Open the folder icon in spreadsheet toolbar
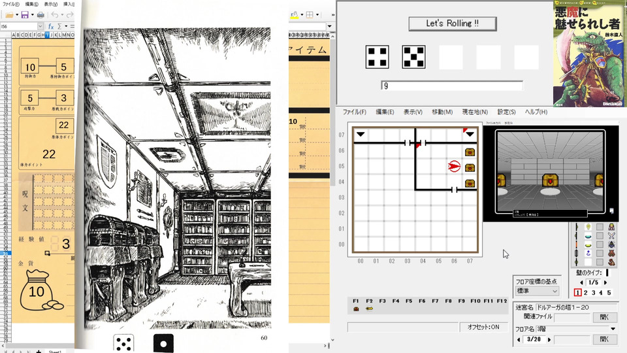This screenshot has height=353, width=627. 9,15
